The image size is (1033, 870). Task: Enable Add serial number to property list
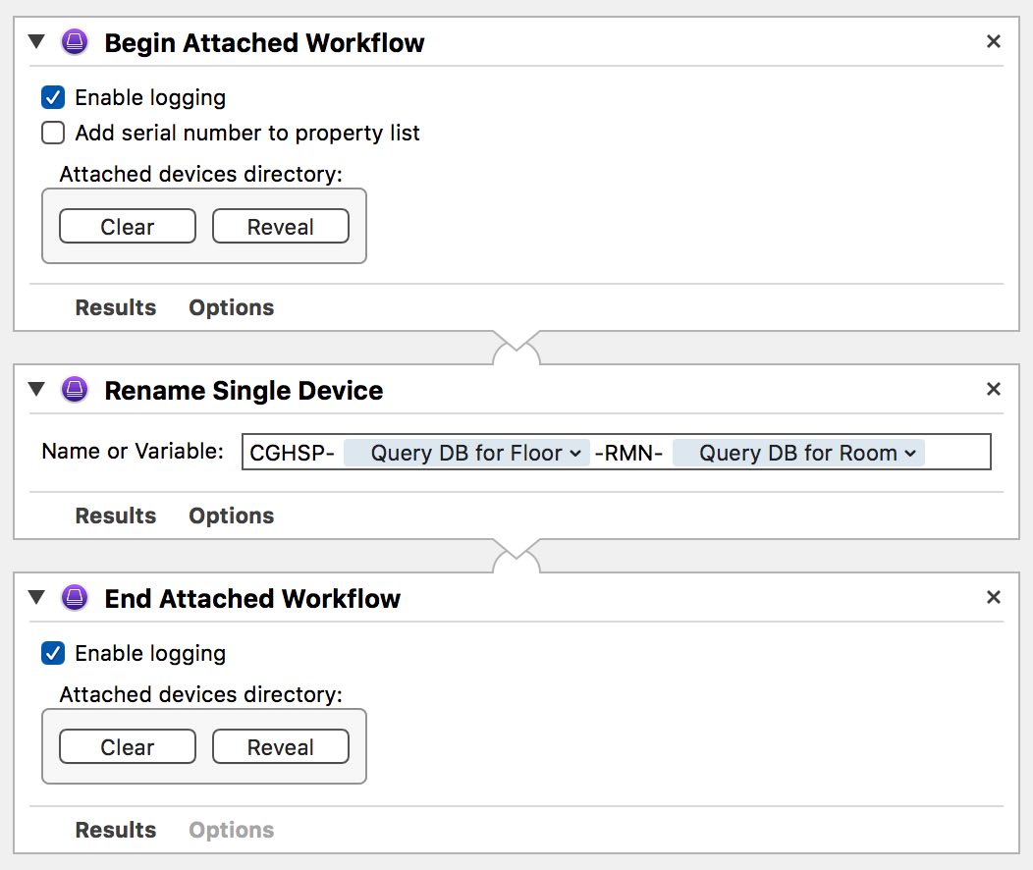coord(53,133)
